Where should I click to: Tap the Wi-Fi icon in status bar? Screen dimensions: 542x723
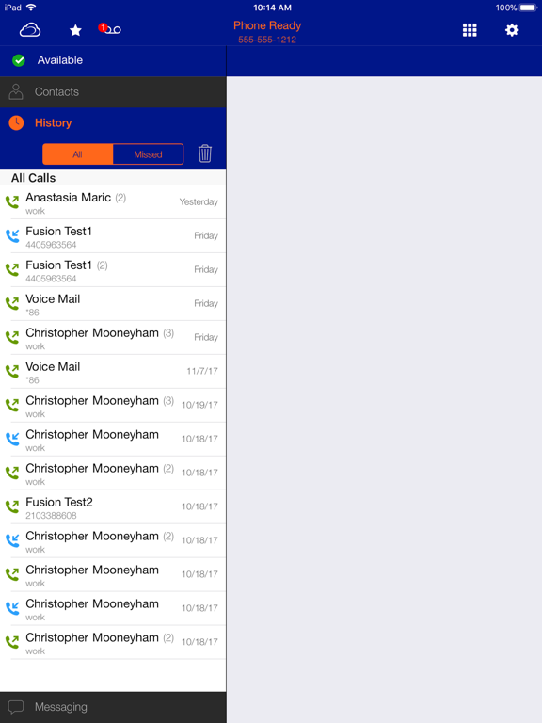point(31,8)
